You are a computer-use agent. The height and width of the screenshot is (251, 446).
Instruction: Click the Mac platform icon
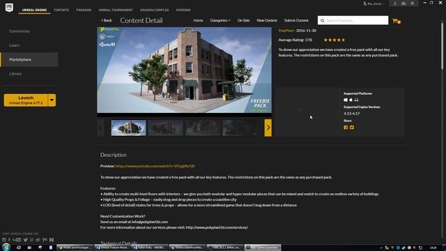(351, 100)
